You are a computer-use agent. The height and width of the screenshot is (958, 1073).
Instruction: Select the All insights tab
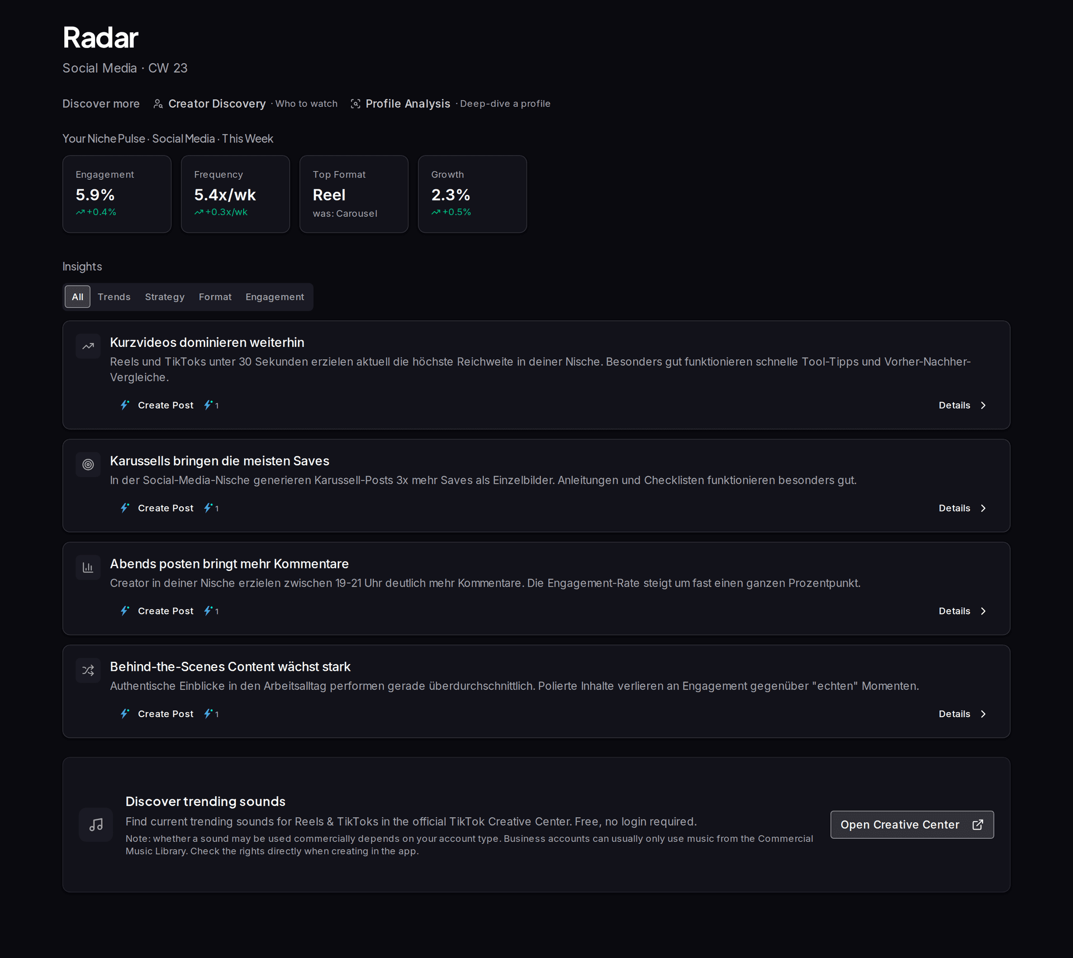[77, 297]
